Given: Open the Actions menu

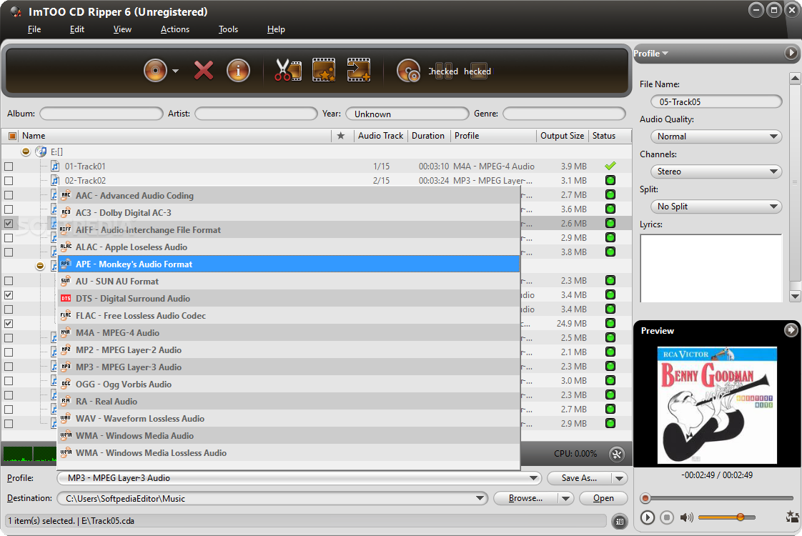Looking at the screenshot, I should tap(175, 29).
